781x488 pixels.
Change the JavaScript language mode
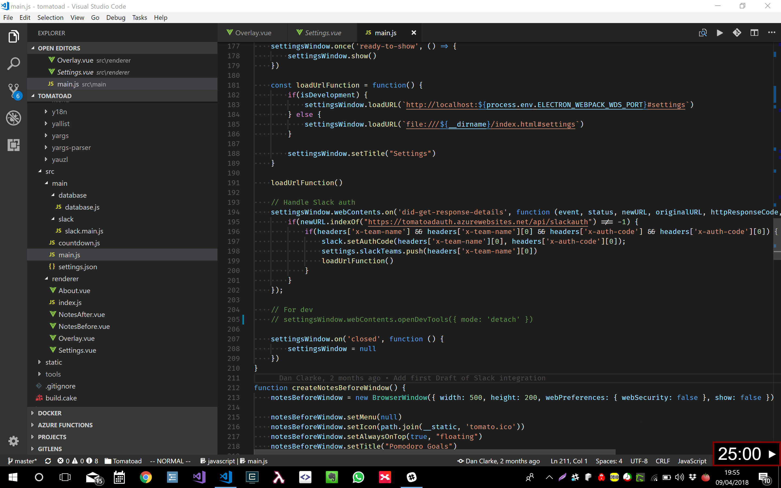tap(692, 461)
